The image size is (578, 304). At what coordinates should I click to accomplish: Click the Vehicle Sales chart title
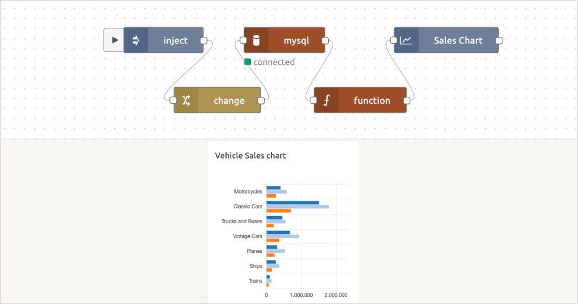[x=250, y=156]
